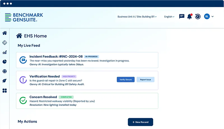Click the Verify: Secure button
The width and height of the screenshot is (224, 129).
[125, 80]
